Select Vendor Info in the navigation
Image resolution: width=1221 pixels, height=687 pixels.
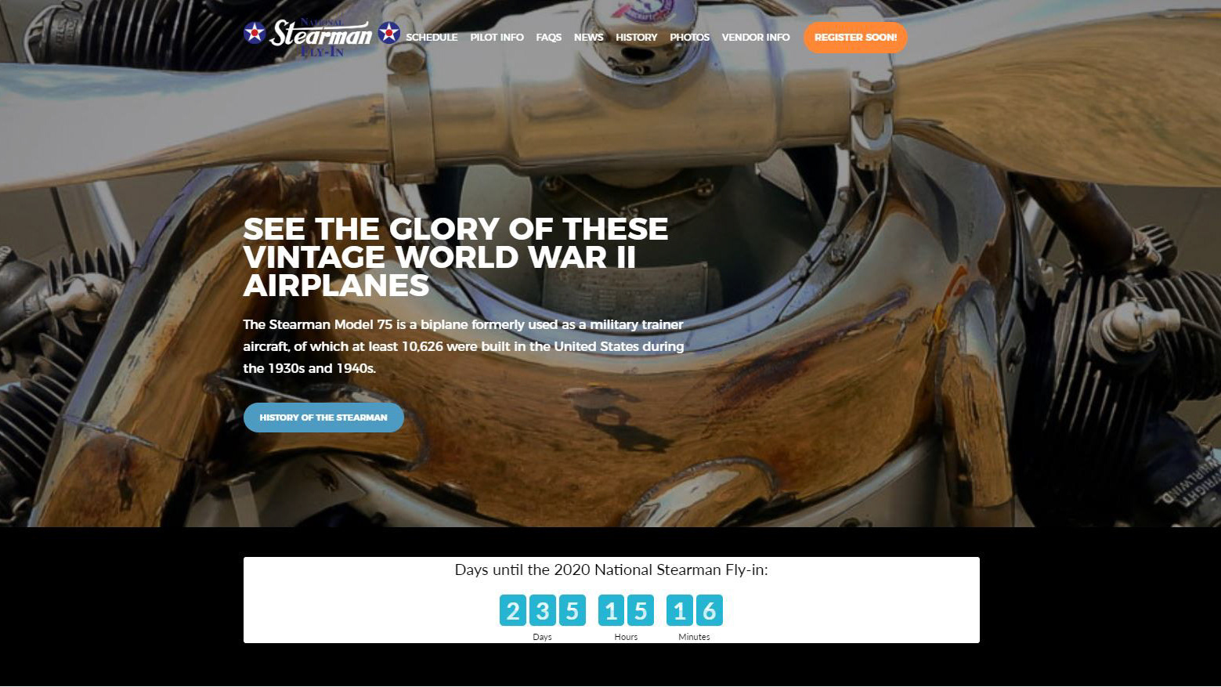(756, 38)
